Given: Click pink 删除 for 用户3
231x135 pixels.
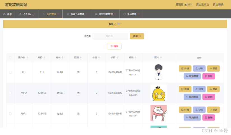Looking at the screenshot, I should pyautogui.click(x=209, y=117).
